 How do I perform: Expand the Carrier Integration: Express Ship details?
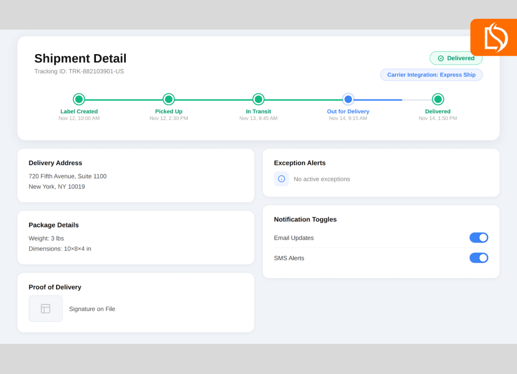[431, 74]
